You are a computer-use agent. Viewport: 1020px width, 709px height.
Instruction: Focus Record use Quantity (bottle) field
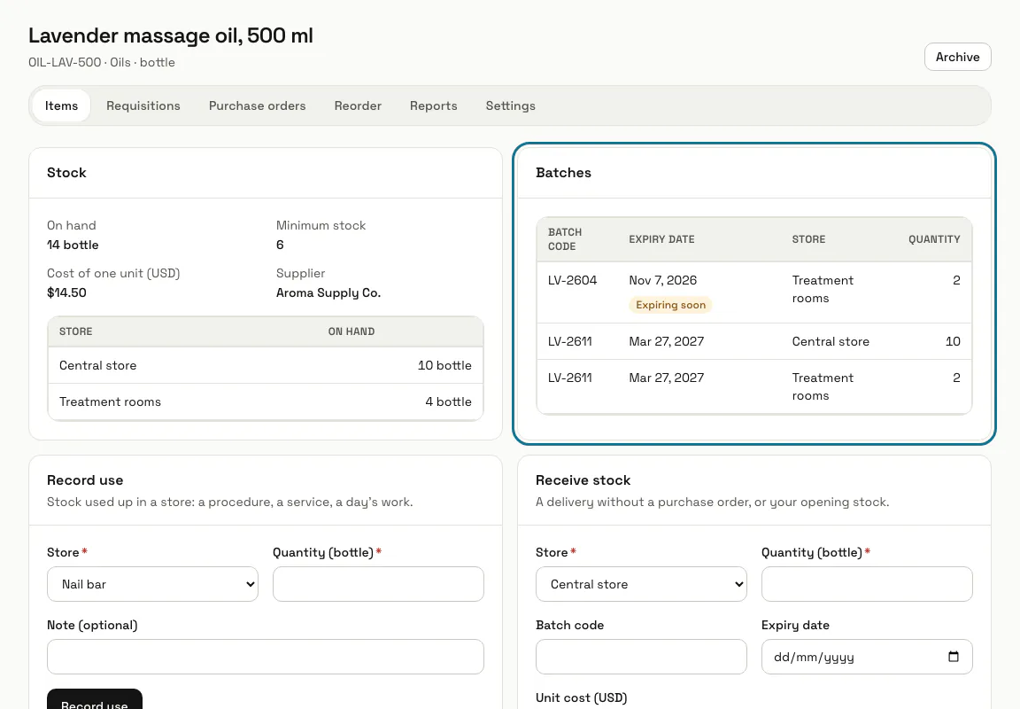click(379, 584)
